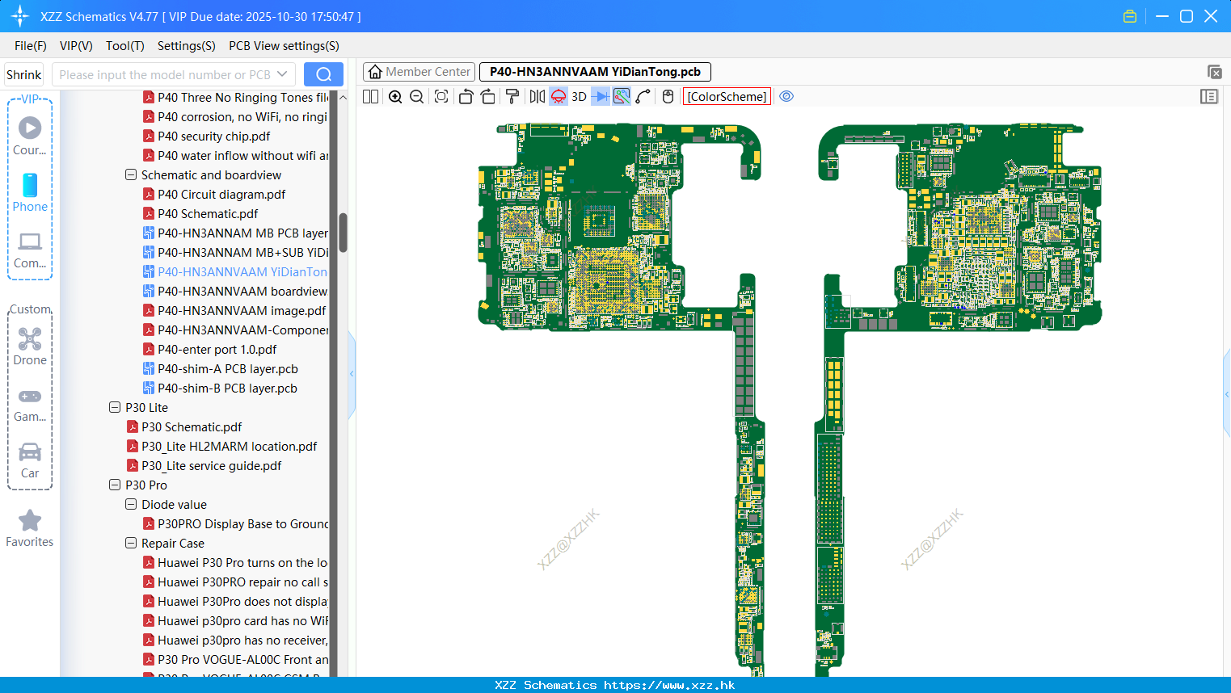Click the file tree scroll-up arrow
The height and width of the screenshot is (693, 1231).
pos(343,97)
